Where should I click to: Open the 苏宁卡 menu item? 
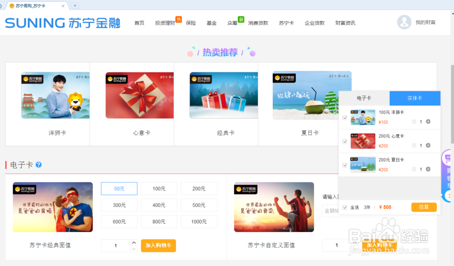(286, 23)
